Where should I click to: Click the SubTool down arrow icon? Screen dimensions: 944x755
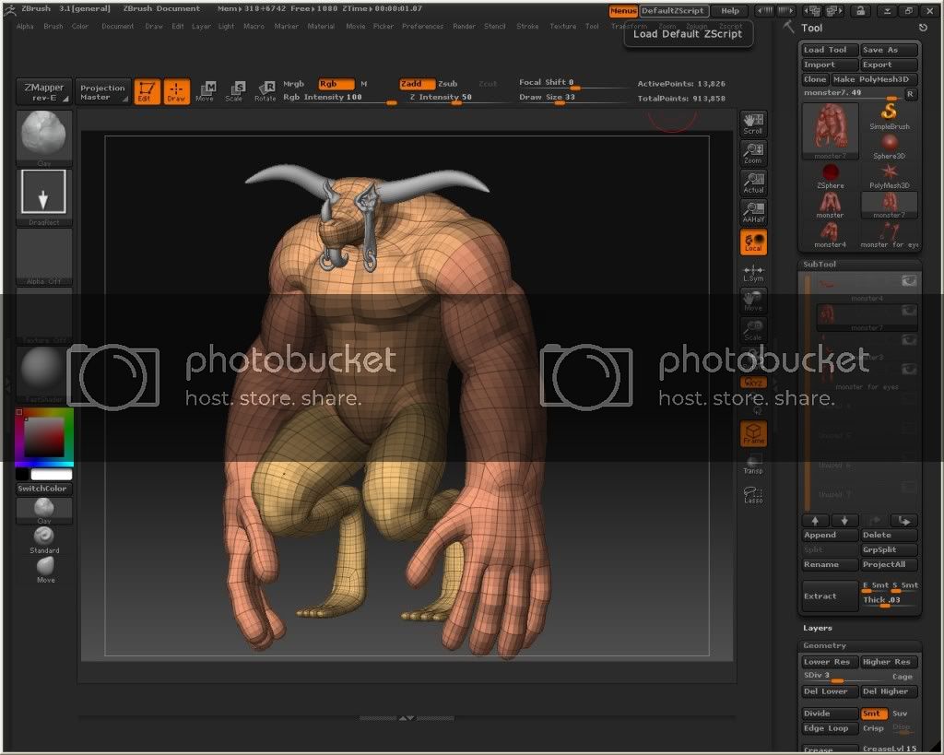844,520
